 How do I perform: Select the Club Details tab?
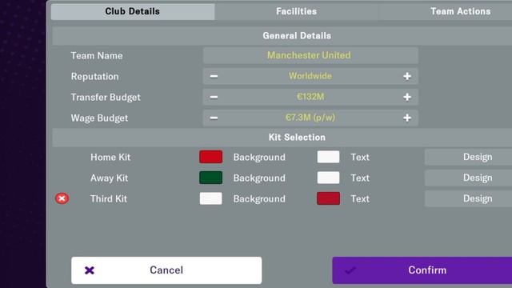click(x=133, y=11)
